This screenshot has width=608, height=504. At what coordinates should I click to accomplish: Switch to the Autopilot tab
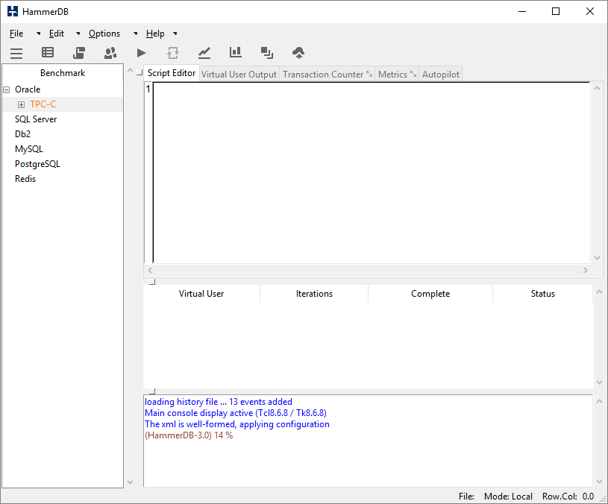(440, 74)
